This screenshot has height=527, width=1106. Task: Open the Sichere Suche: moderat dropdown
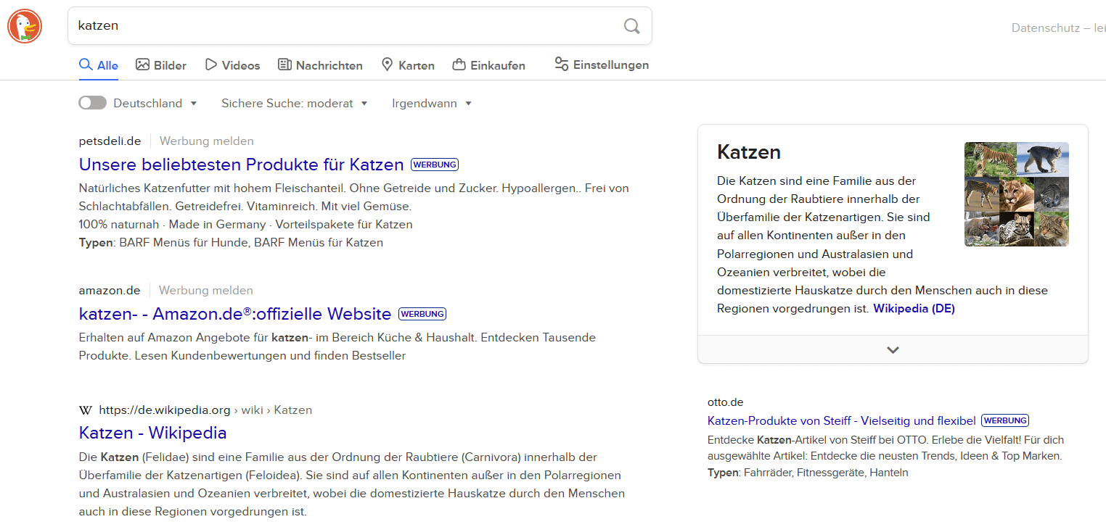(295, 104)
